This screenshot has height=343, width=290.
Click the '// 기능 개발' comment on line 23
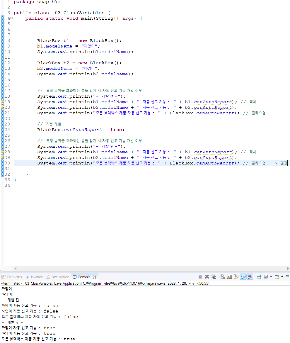49,124
